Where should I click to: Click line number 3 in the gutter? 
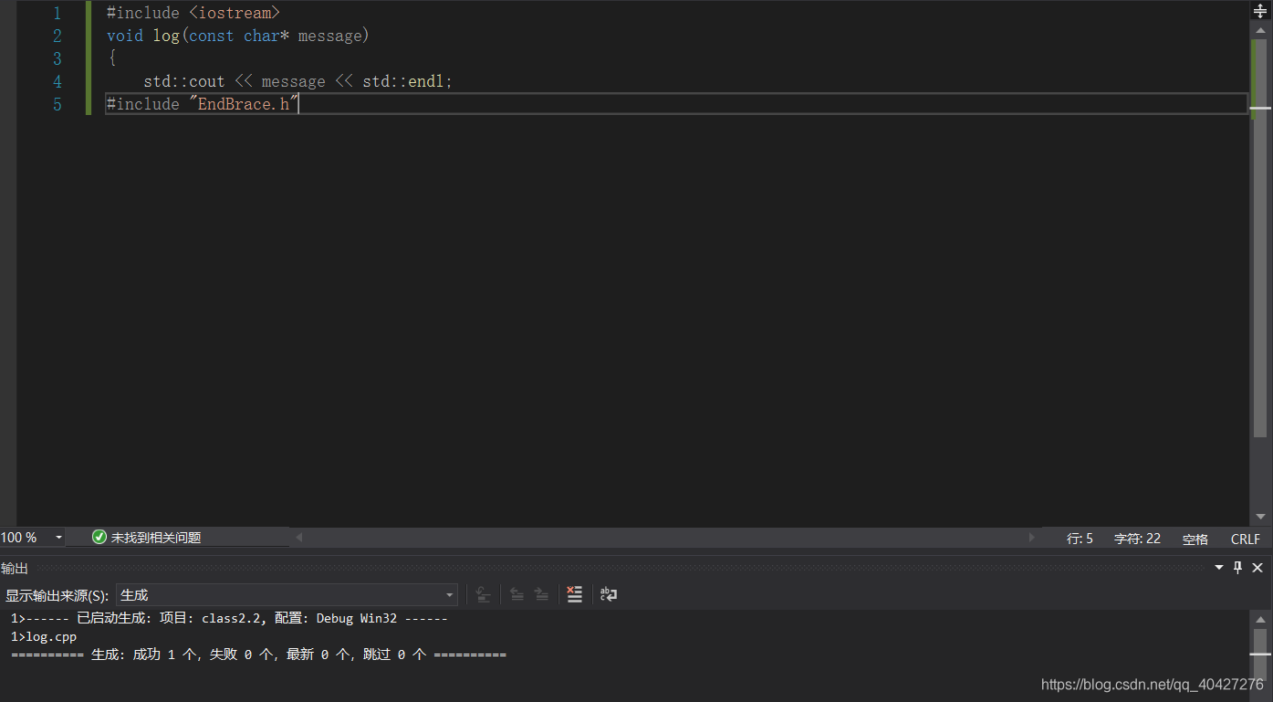57,58
